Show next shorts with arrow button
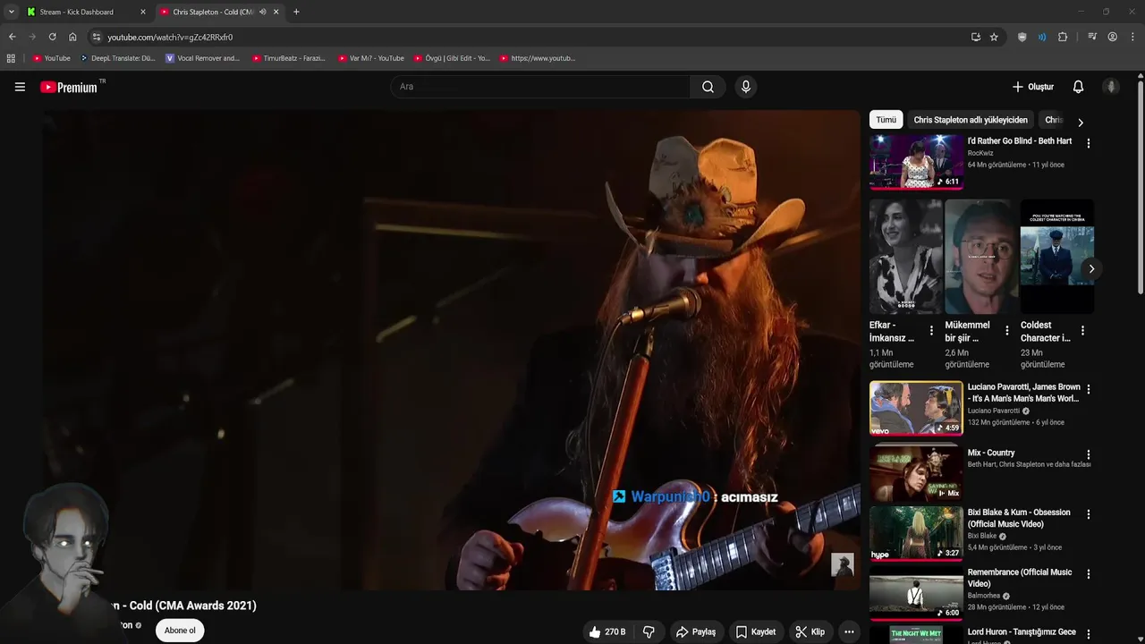The height and width of the screenshot is (644, 1145). [x=1091, y=268]
